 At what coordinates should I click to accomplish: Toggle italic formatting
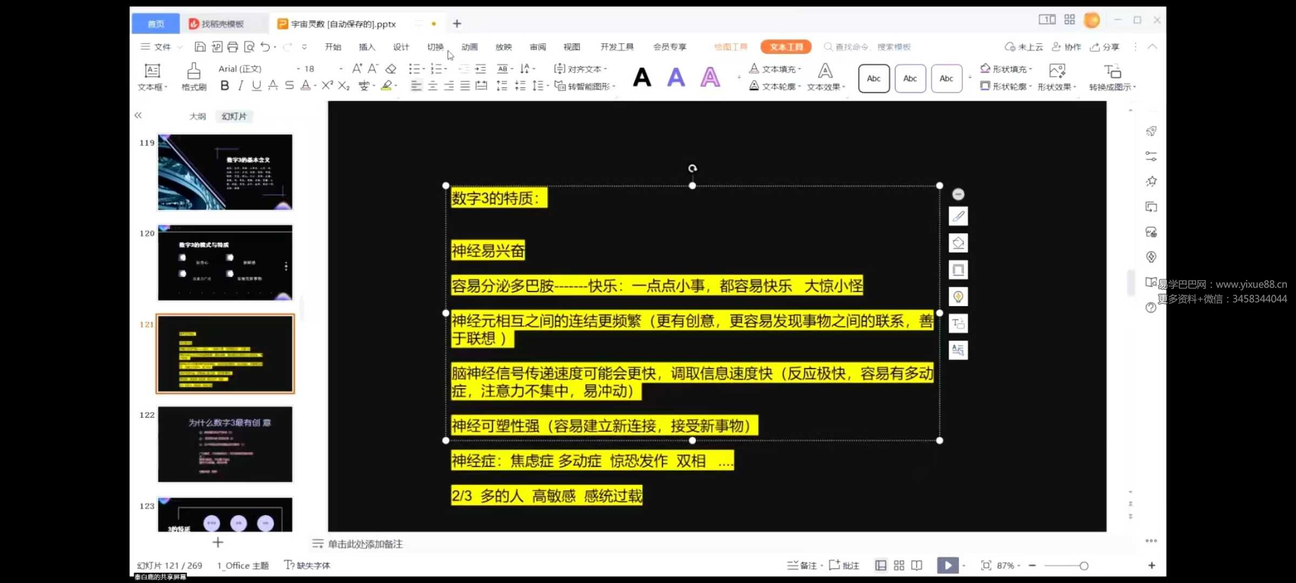tap(241, 86)
